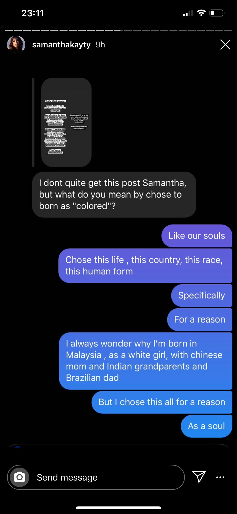Focus the Send message input field
237x514 pixels.
96,477
